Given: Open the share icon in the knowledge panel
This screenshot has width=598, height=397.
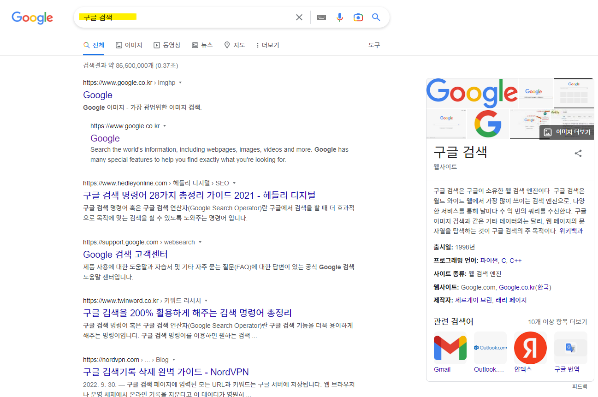Looking at the screenshot, I should 578,153.
